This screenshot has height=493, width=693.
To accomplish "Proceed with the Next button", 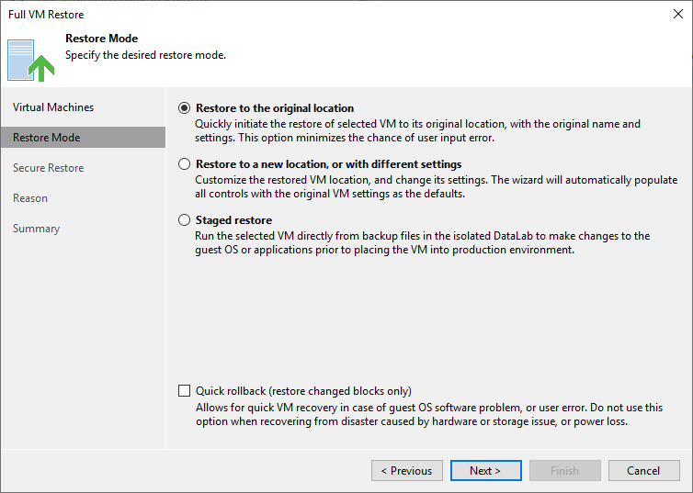I will coord(485,470).
